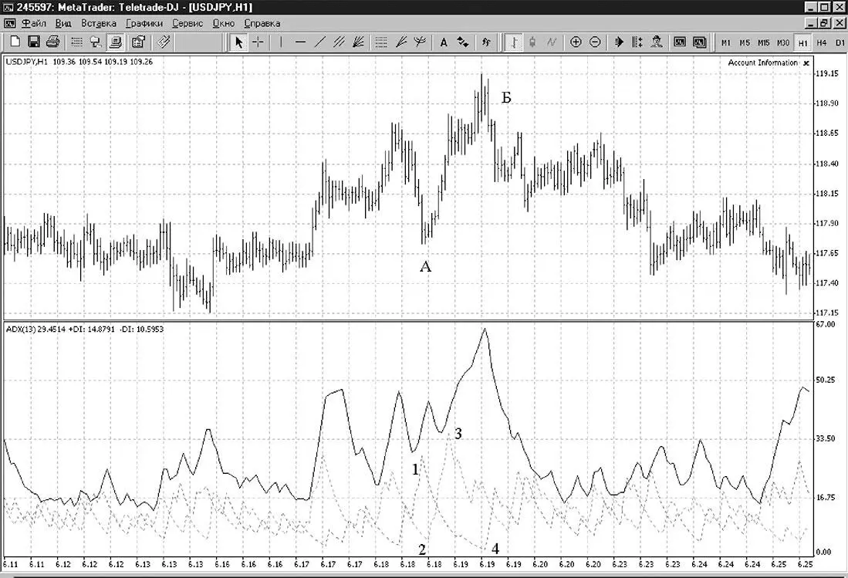Select the equidistant channel tool
Screen dimensions: 848x578
coord(339,42)
